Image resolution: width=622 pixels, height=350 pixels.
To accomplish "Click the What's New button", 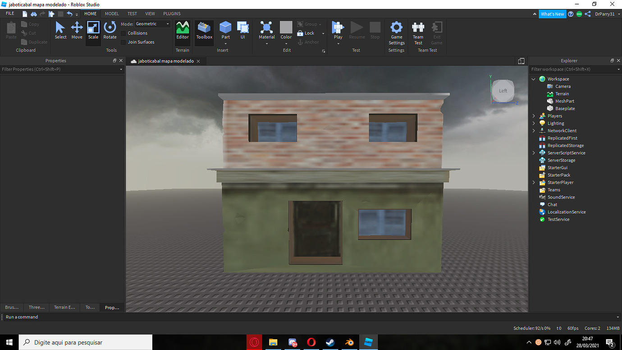I will coord(553,14).
